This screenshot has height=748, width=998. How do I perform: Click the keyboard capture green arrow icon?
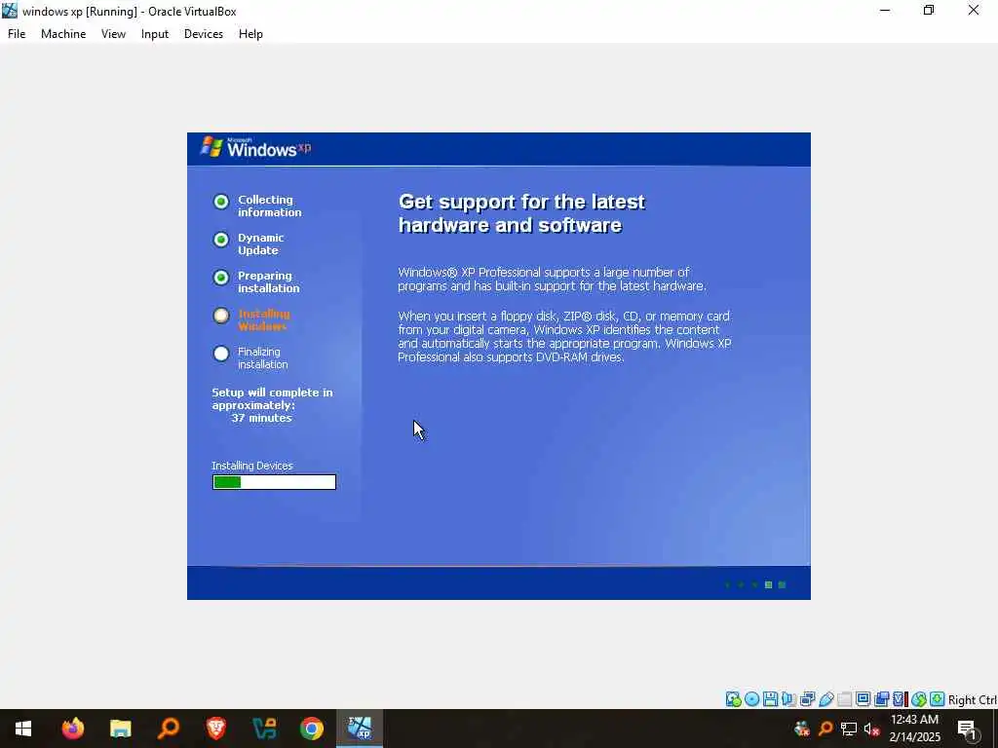point(937,699)
